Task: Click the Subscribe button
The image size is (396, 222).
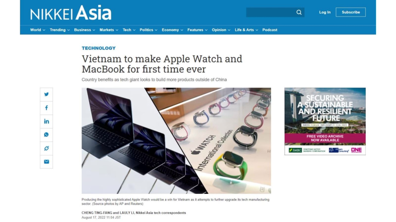Action: 350,12
